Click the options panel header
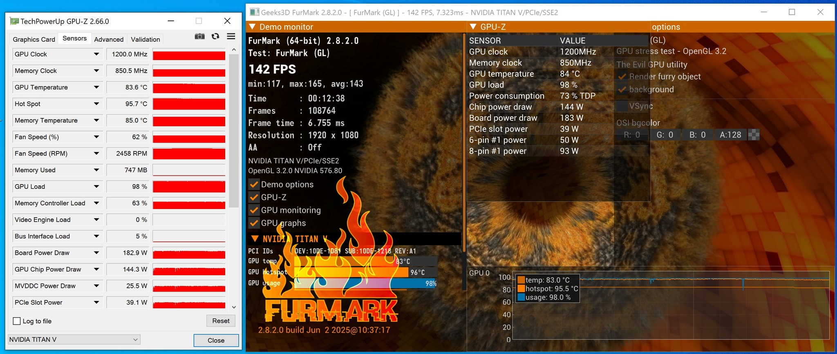Screen dimensions: 837x354 [x=742, y=27]
